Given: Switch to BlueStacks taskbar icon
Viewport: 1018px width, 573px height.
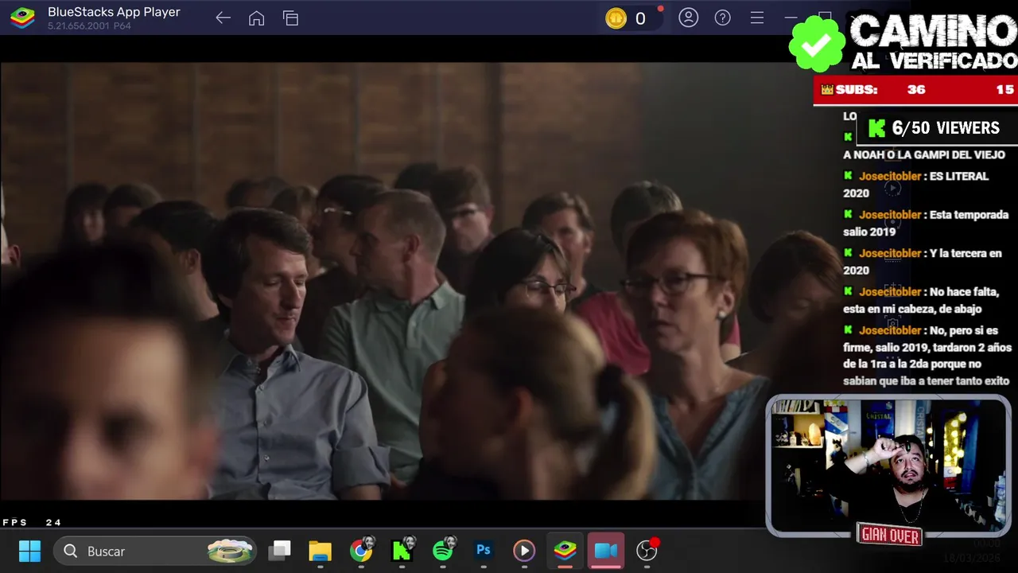Looking at the screenshot, I should point(565,551).
